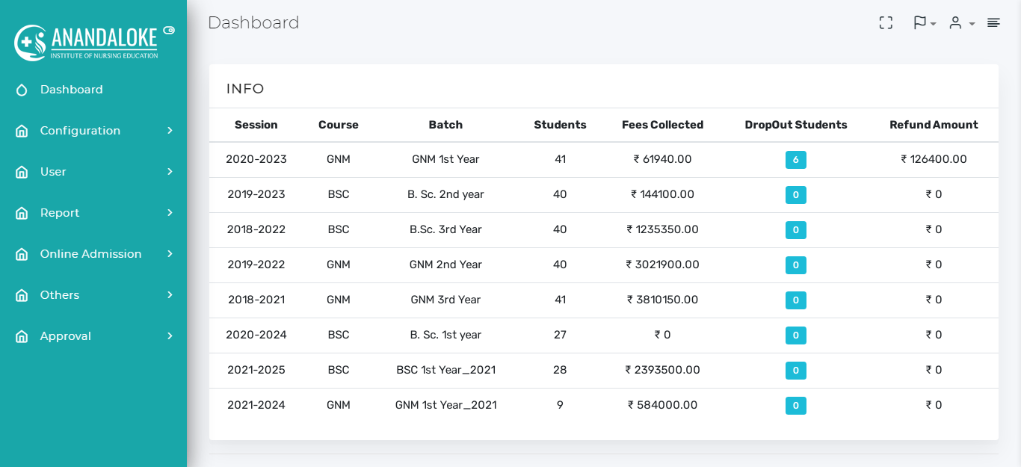Toggle the sidebar switch beside the logo

pos(169,31)
